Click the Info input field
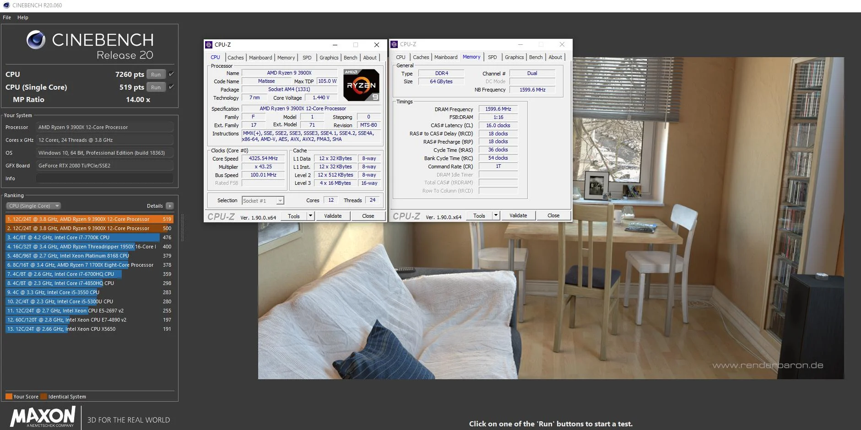This screenshot has height=430, width=861. pos(105,178)
